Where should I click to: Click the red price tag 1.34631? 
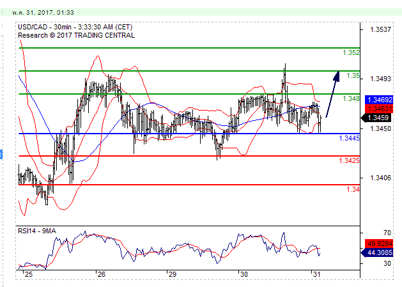point(379,109)
